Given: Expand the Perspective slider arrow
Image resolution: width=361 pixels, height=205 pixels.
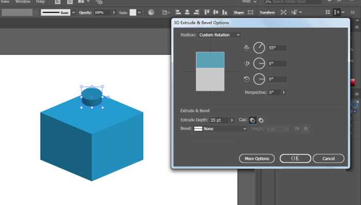Looking at the screenshot, I should tap(284, 92).
